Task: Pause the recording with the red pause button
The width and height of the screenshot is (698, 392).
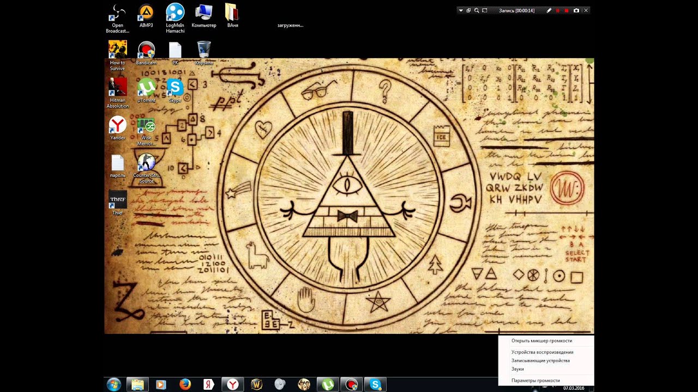Action: click(x=558, y=10)
